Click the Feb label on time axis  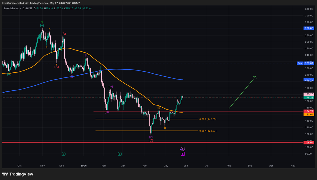[x=104, y=166]
